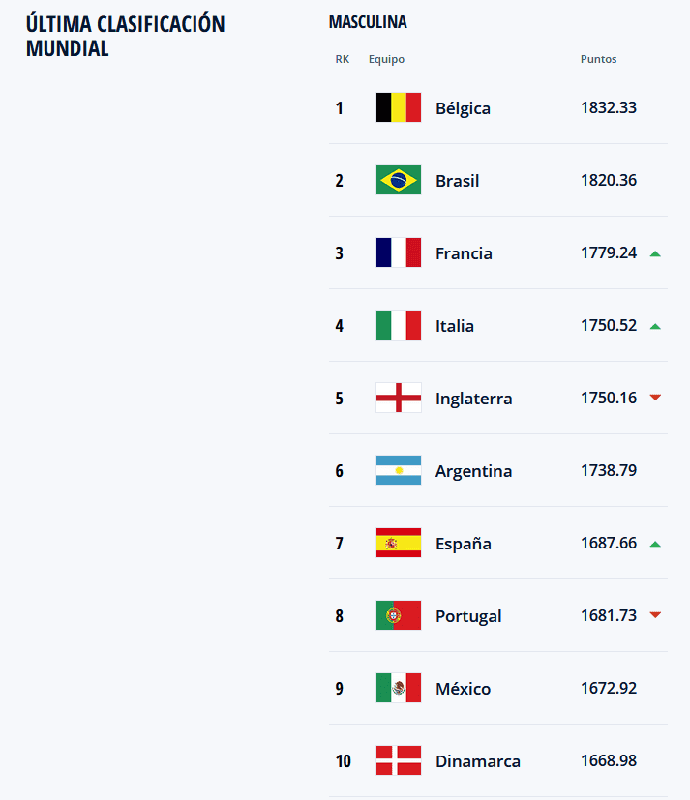Click the red down arrow beside Inglaterra
The image size is (690, 800).
[655, 398]
